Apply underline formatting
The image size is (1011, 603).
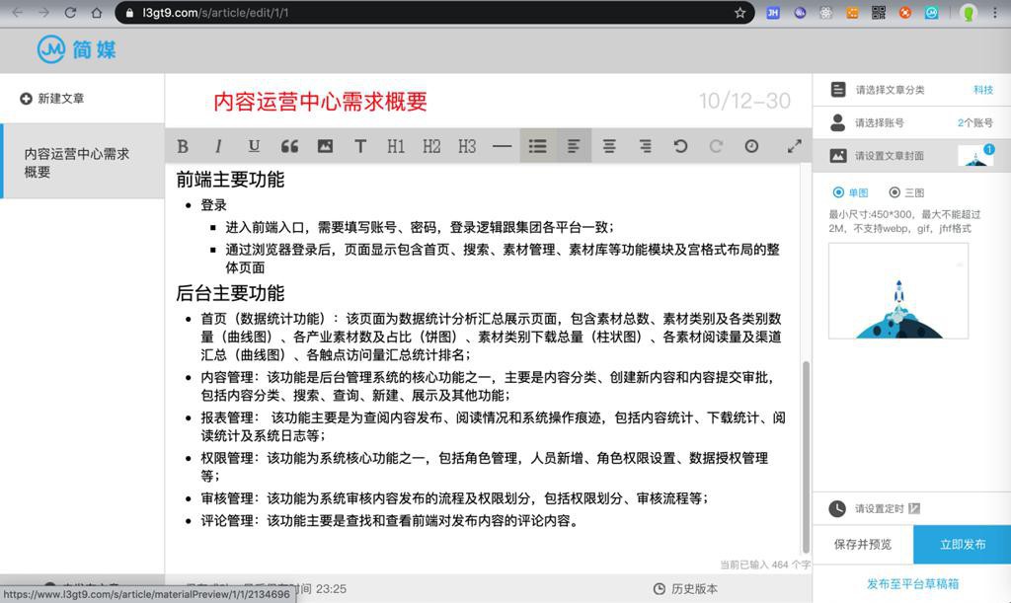[254, 146]
